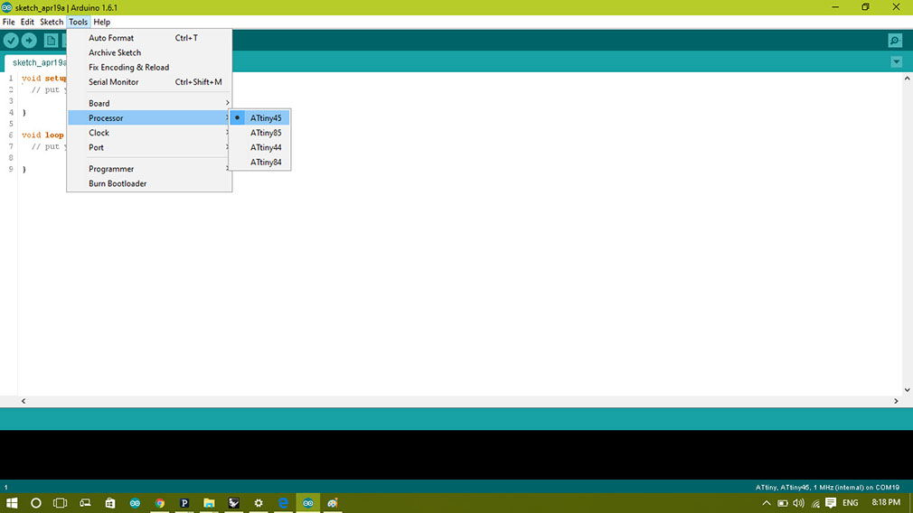Click the Upload arrow icon
Screen dimensions: 913x513
point(29,41)
